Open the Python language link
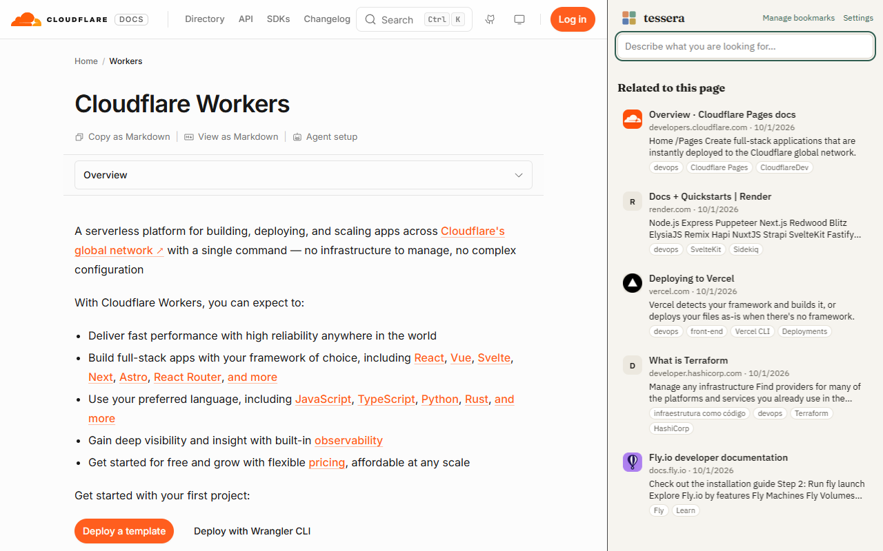Image resolution: width=883 pixels, height=551 pixels. 440,399
